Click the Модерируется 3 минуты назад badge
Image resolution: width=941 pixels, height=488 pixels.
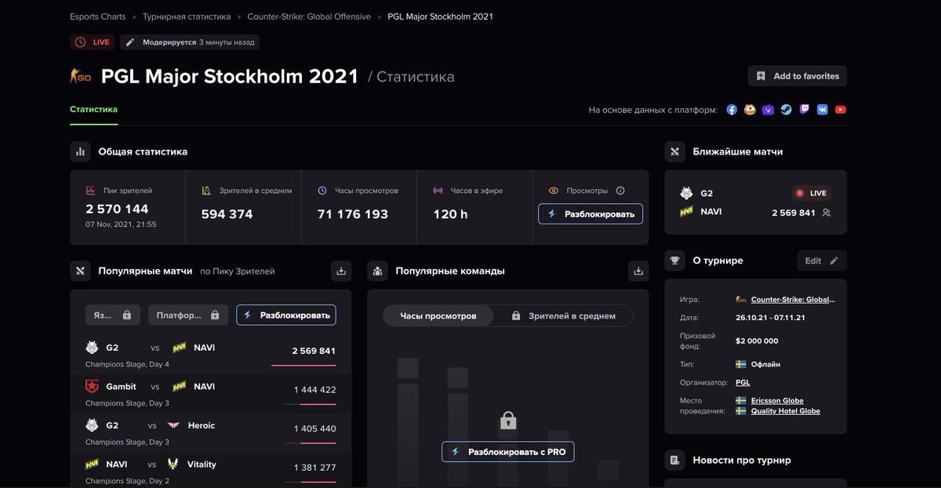pos(189,42)
